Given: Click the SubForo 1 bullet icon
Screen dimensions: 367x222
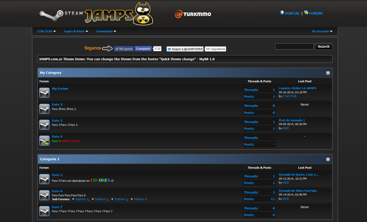Looking at the screenshot, I should click(73, 199).
